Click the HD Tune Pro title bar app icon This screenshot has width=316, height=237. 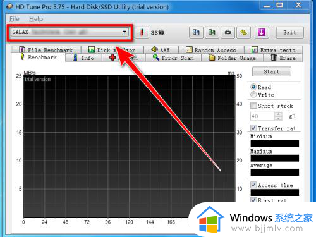click(x=9, y=7)
